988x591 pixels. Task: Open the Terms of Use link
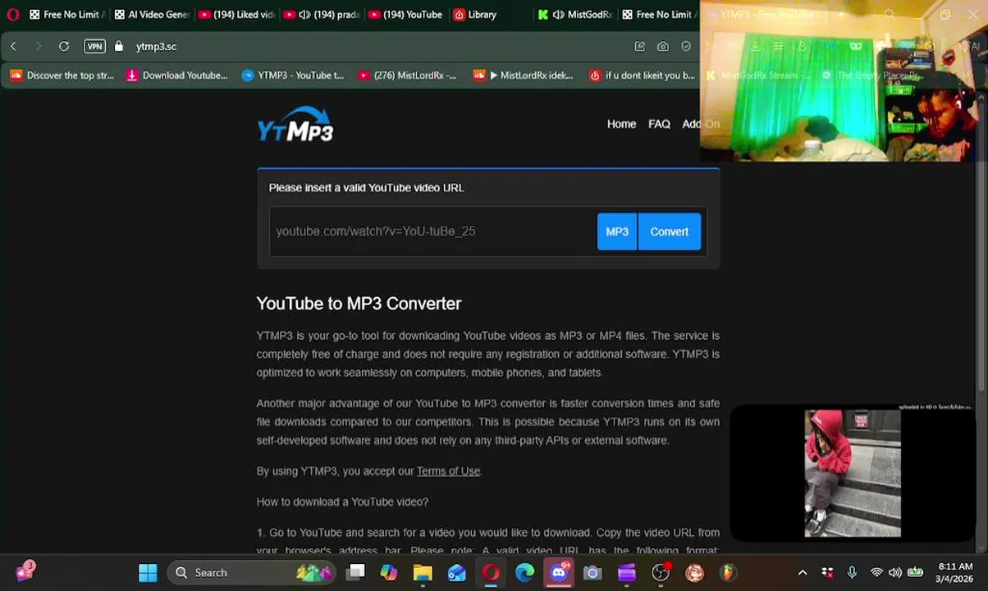(x=448, y=471)
